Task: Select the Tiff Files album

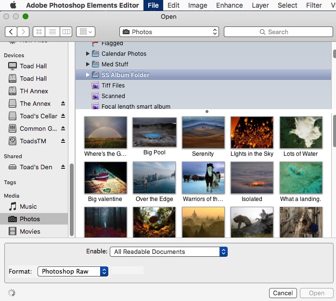Action: point(113,86)
